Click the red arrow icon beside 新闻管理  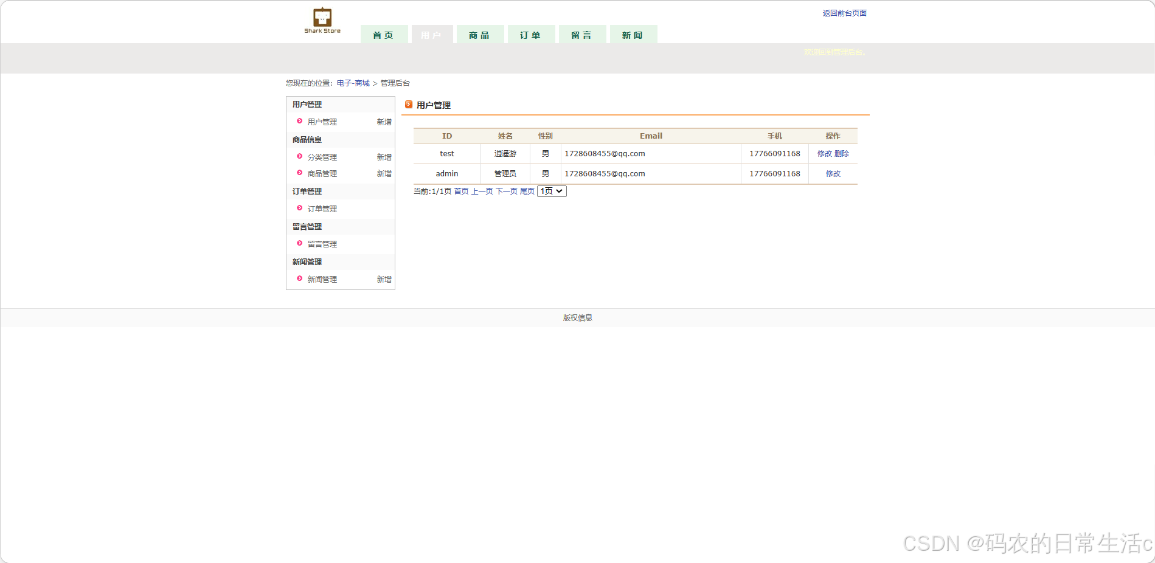[299, 278]
